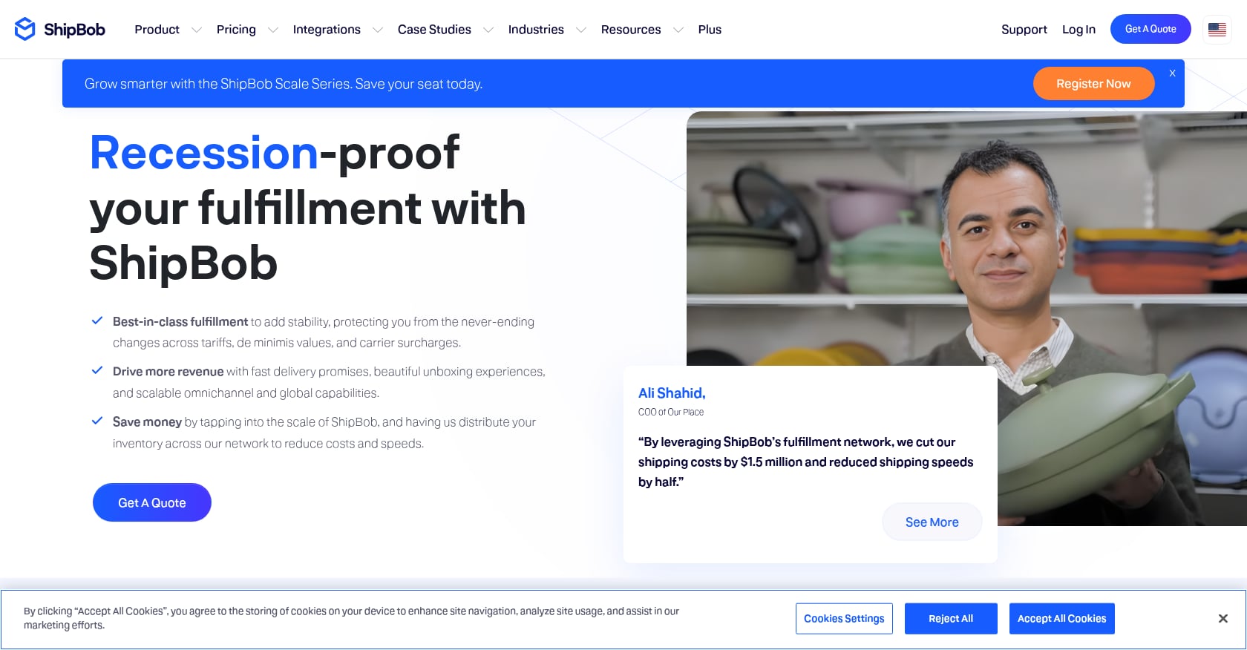Click the Log In link

[1079, 30]
